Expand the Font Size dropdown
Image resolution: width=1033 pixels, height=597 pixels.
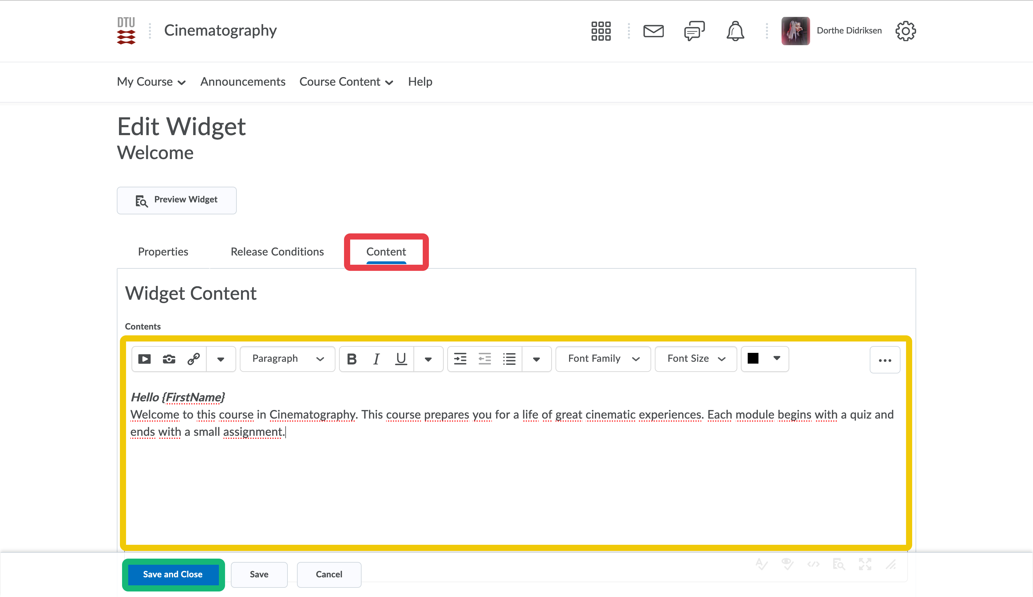696,359
